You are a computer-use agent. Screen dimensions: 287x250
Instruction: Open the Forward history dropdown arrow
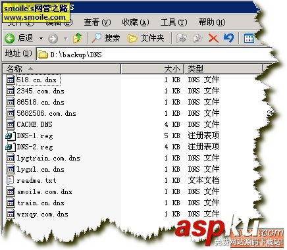(x=65, y=39)
